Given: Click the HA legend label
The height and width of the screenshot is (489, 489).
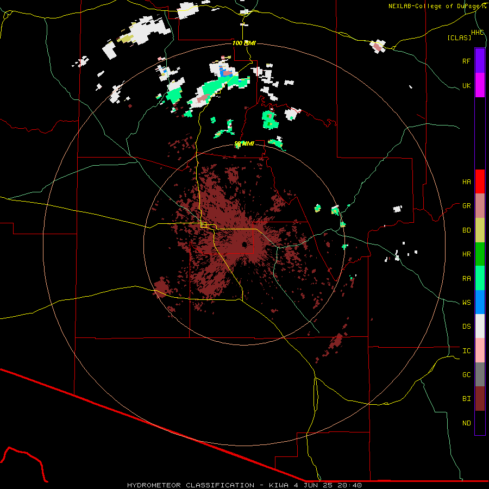Looking at the screenshot, I should click(x=466, y=181).
